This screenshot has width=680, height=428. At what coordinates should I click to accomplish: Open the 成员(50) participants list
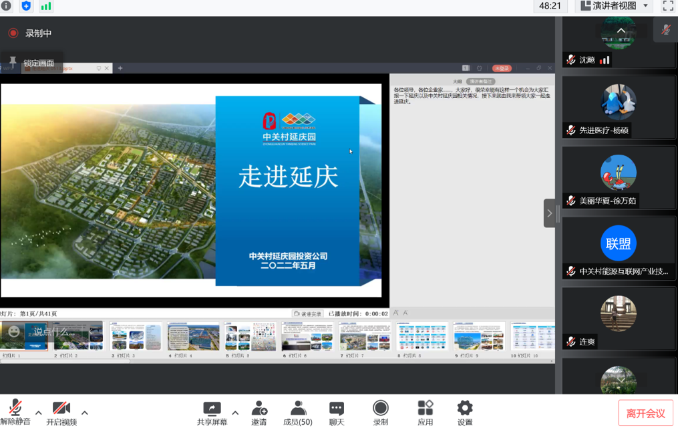[298, 413]
